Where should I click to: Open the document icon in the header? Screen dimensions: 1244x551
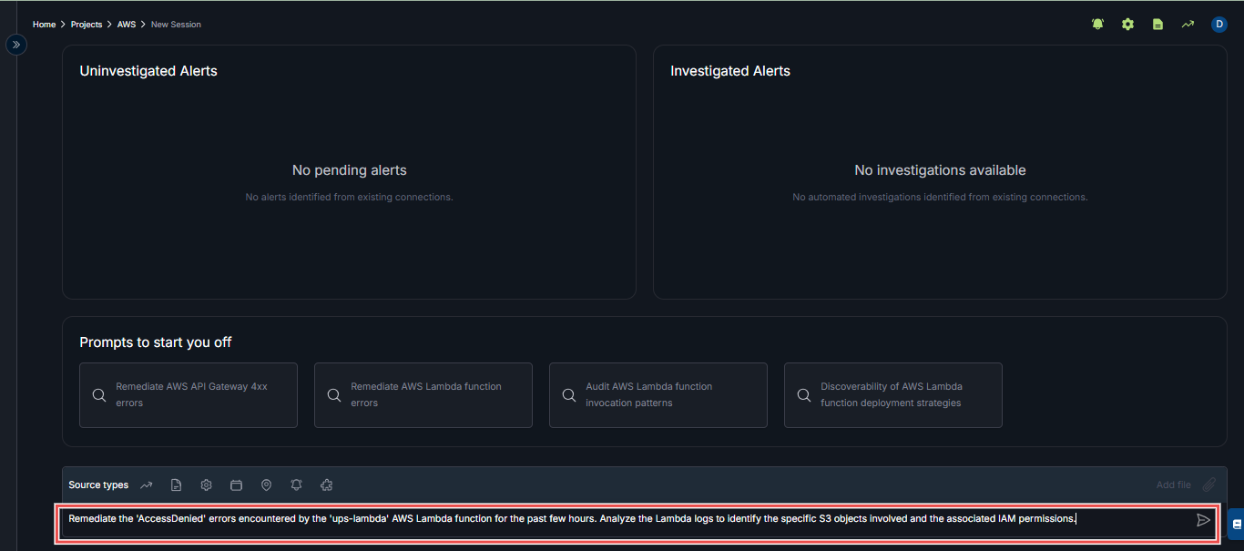(x=1157, y=25)
